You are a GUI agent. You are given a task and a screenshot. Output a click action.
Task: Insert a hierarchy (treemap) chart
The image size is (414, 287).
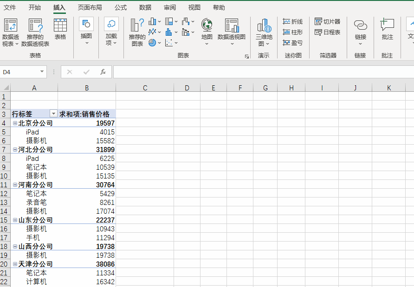(169, 21)
